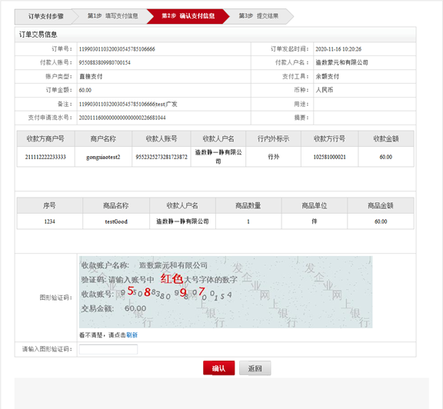This screenshot has width=443, height=409.
Task: Click the 商户名称 column header
Action: pyautogui.click(x=103, y=138)
